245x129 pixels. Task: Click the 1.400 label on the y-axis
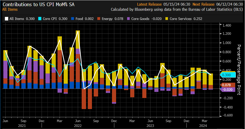pyautogui.click(x=227, y=25)
